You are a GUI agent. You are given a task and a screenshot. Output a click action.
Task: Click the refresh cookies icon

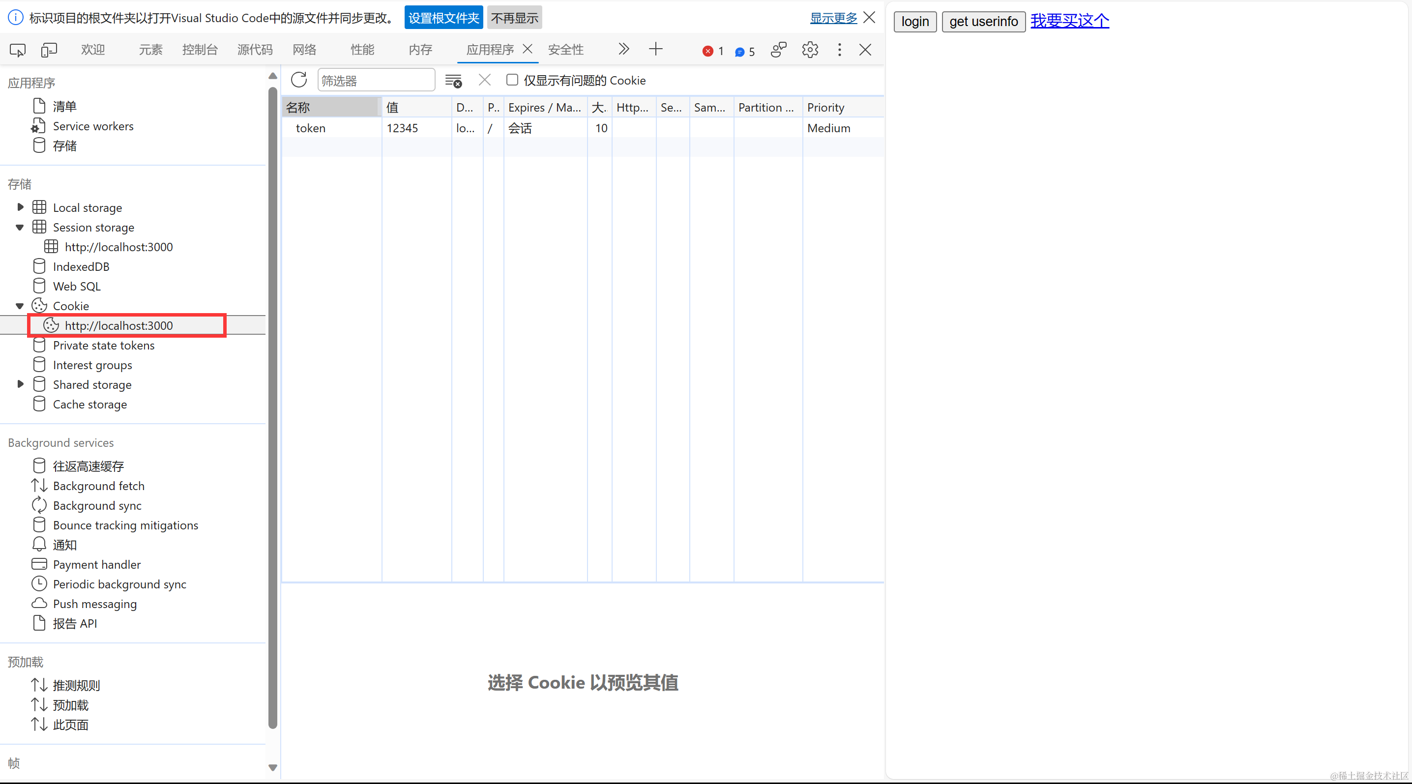tap(299, 80)
